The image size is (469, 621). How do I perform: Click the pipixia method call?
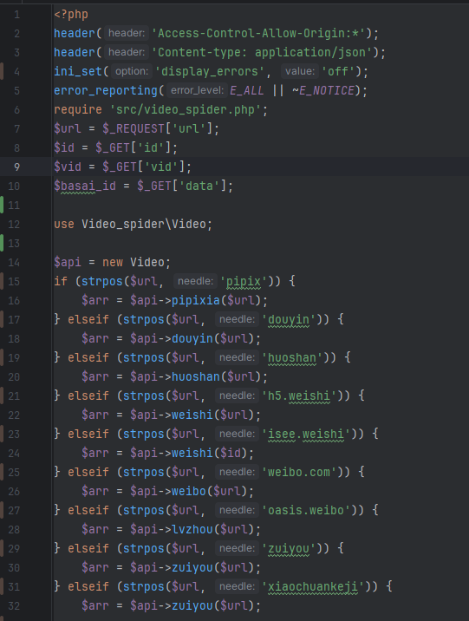196,300
